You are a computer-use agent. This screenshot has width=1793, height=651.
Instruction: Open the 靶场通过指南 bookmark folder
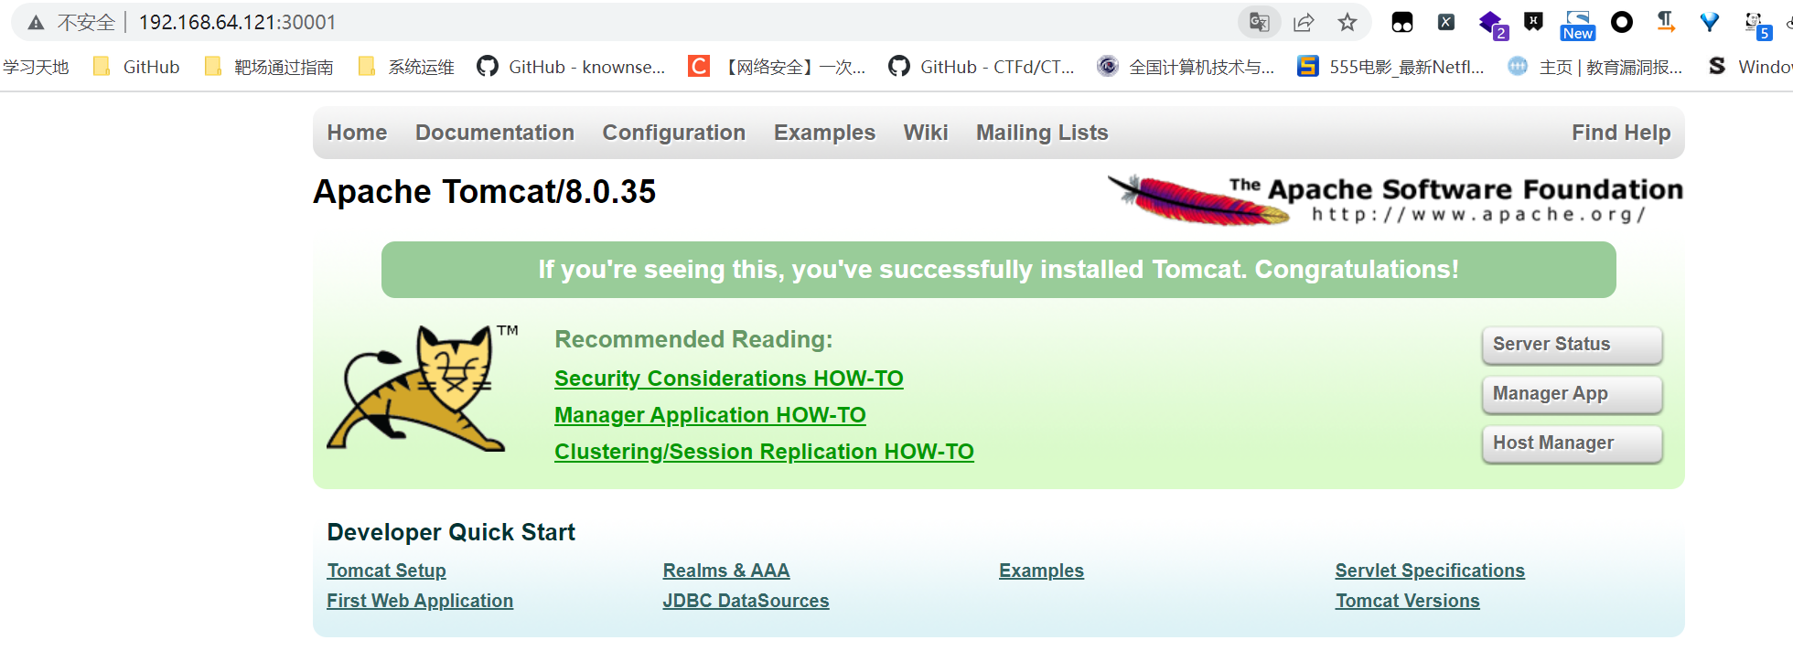[x=269, y=66]
